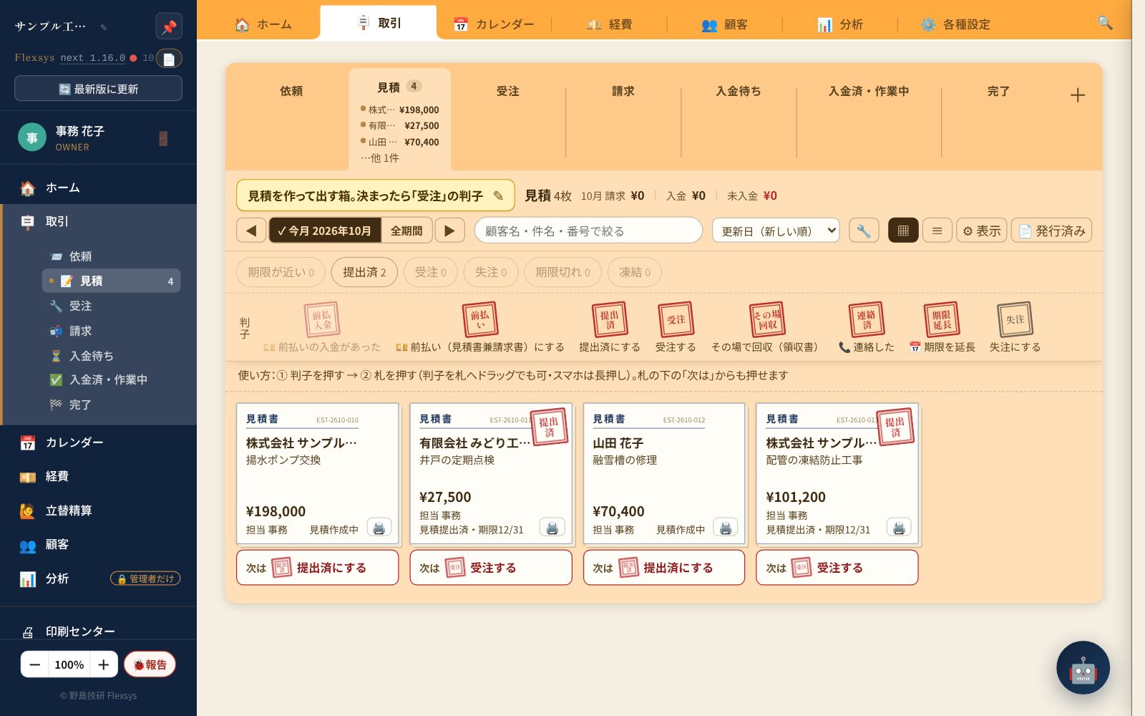1145x716 pixels.
Task: Switch to list view
Action: [x=937, y=231]
